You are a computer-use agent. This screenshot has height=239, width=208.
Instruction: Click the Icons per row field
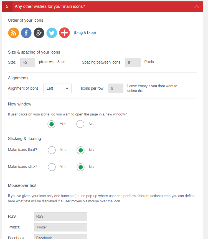(116, 88)
